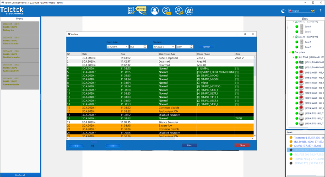Sort by the Time column header
Screen dimensions: 325x177
139,54
